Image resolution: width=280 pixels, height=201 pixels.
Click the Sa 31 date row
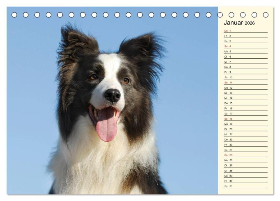point(246,186)
